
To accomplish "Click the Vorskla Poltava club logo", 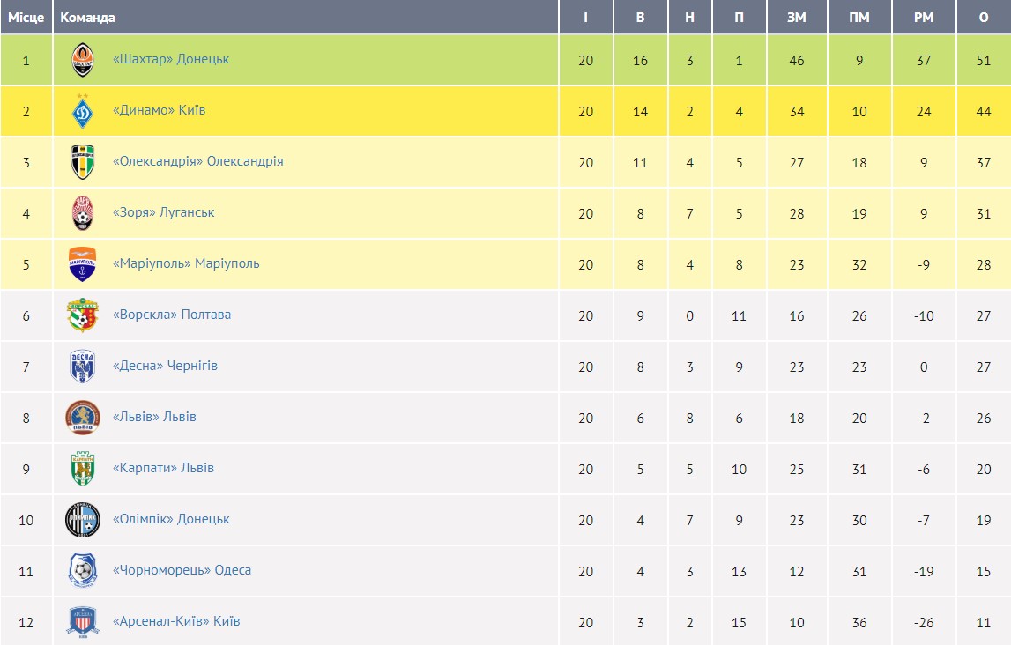I will tap(82, 315).
